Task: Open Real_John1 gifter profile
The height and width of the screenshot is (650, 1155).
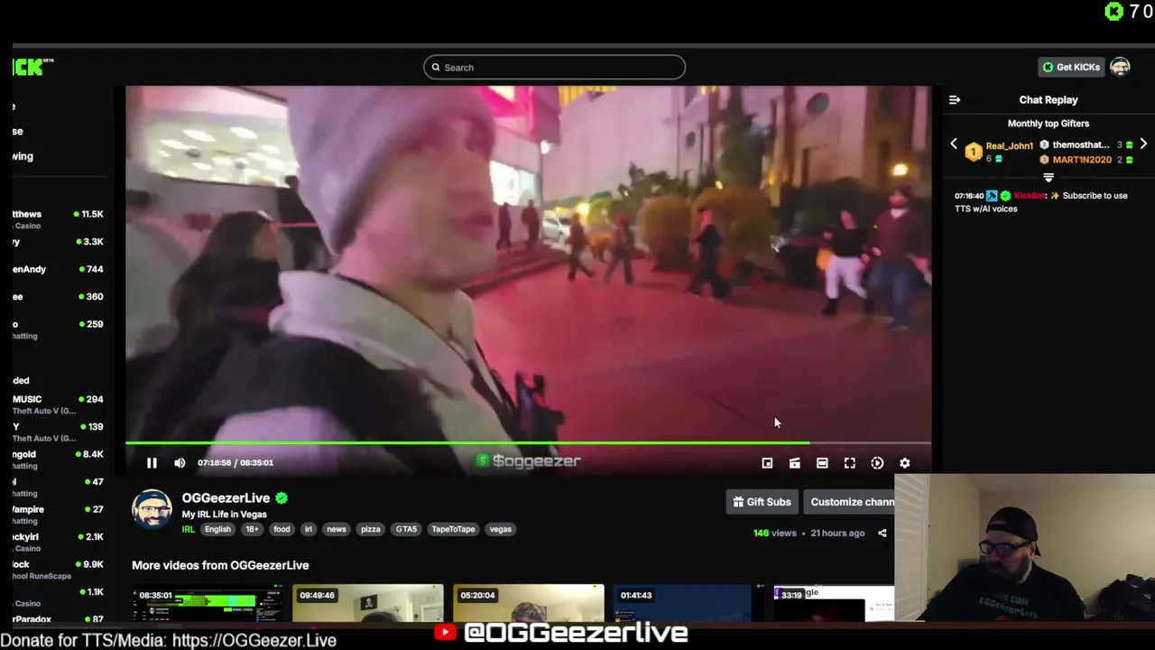Action: click(x=1009, y=145)
